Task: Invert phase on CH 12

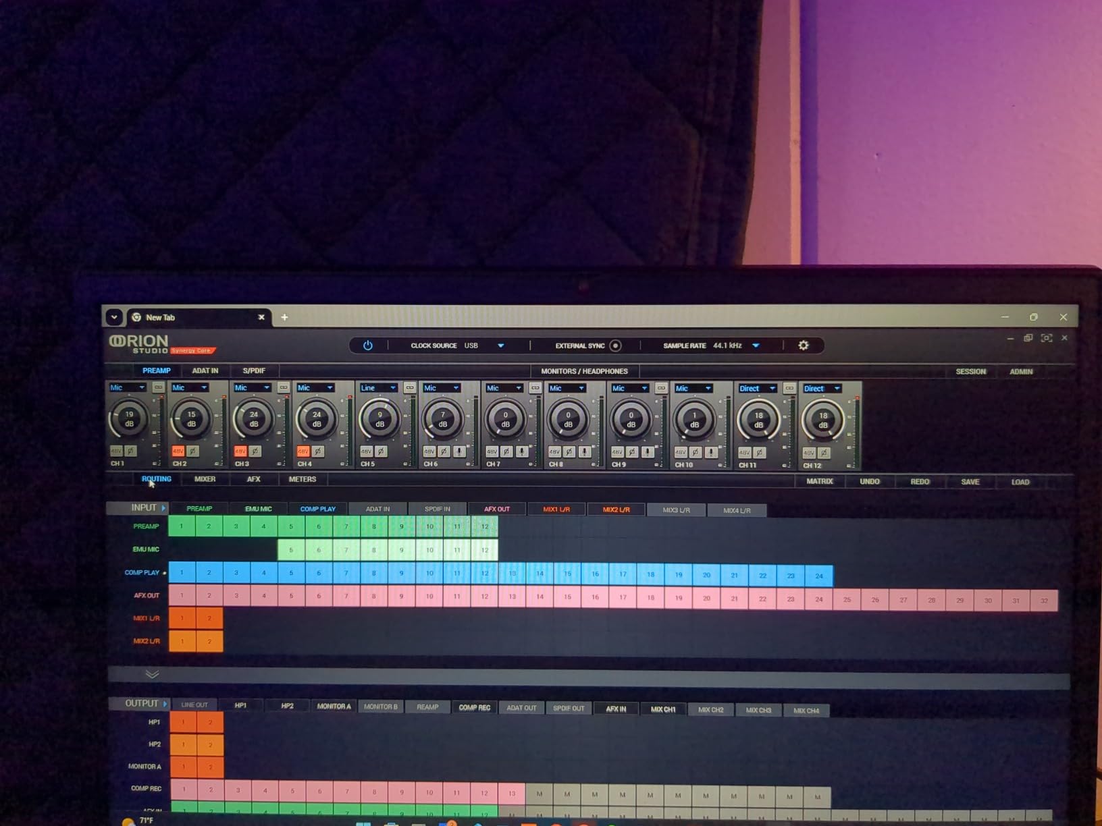Action: pos(824,453)
